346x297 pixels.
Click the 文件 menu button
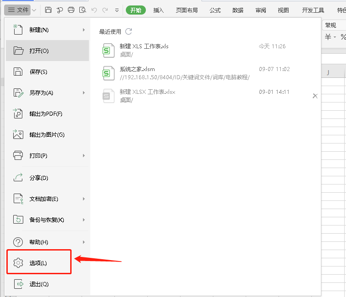click(x=18, y=10)
